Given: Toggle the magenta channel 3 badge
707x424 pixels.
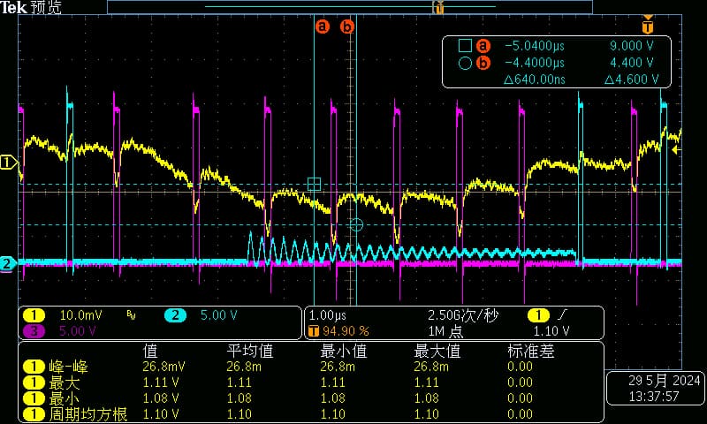Looking at the screenshot, I should (34, 331).
